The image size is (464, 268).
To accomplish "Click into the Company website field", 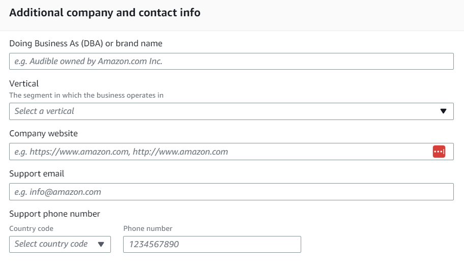I will point(219,152).
